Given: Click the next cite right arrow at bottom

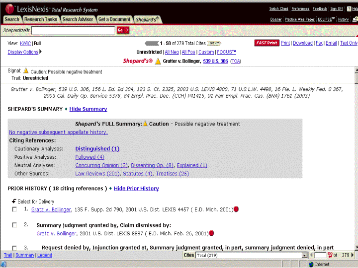Looking at the screenshot, I should pos(353,255).
